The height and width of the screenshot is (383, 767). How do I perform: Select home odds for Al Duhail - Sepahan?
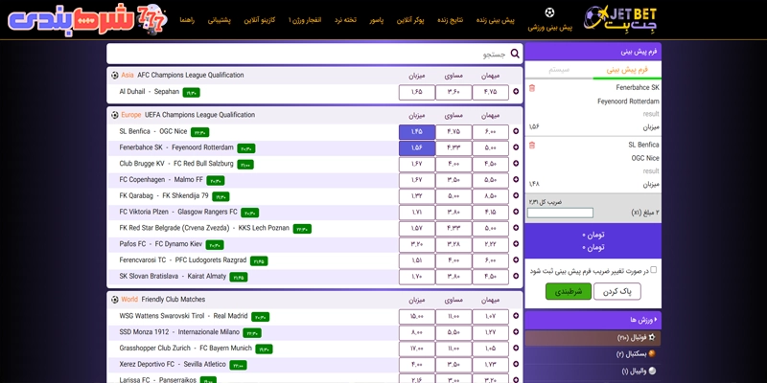(417, 92)
